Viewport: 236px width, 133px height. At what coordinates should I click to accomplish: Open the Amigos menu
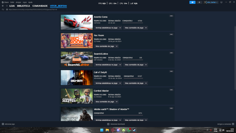[x=18, y=2]
